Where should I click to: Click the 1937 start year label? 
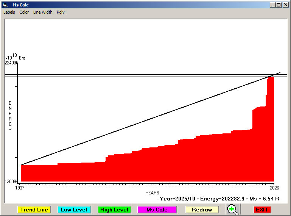[x=20, y=188]
